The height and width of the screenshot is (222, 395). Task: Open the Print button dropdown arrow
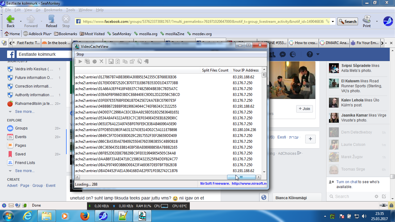pos(377,21)
